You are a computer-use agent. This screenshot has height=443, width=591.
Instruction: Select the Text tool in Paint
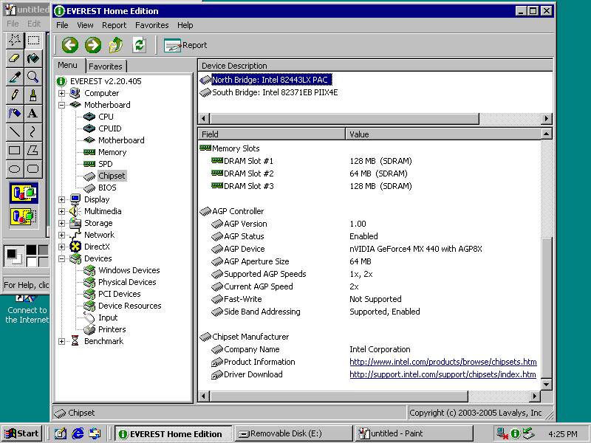[x=33, y=114]
